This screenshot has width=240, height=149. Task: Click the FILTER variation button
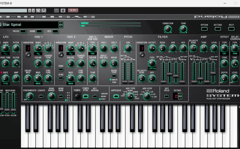point(142,55)
